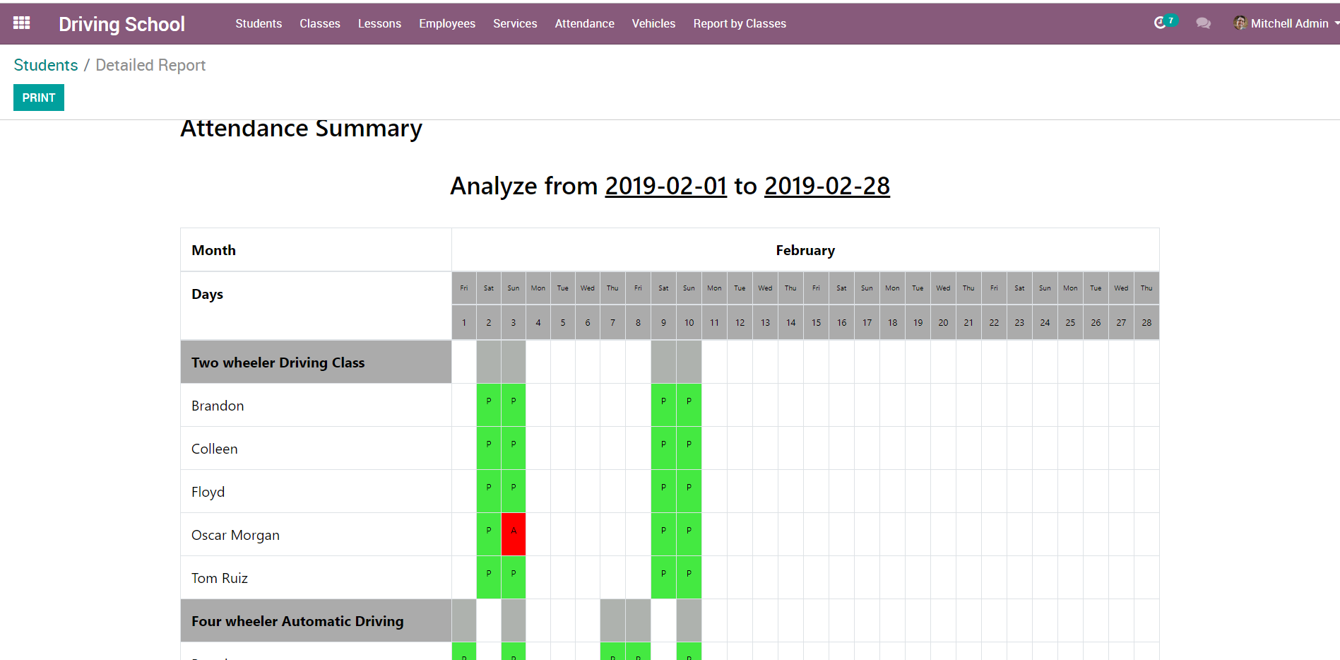Open the apps grid menu icon
1340x660 pixels.
coord(21,23)
